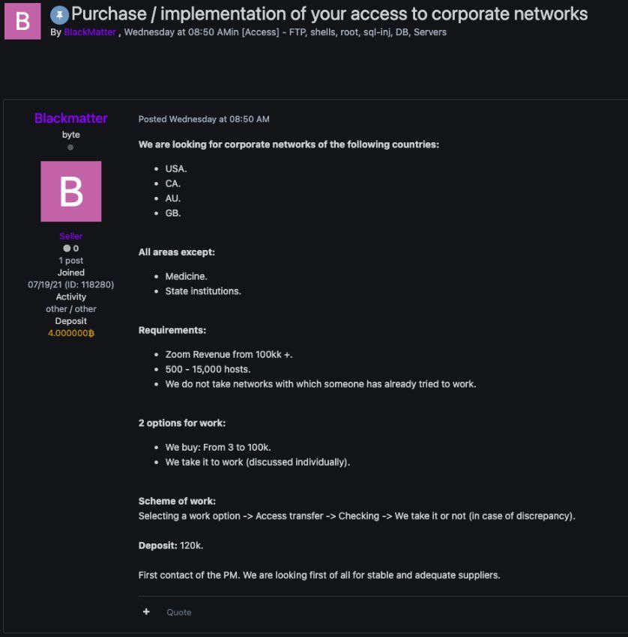Click the 4.000000 deposit amount
The image size is (628, 637).
pyautogui.click(x=67, y=333)
